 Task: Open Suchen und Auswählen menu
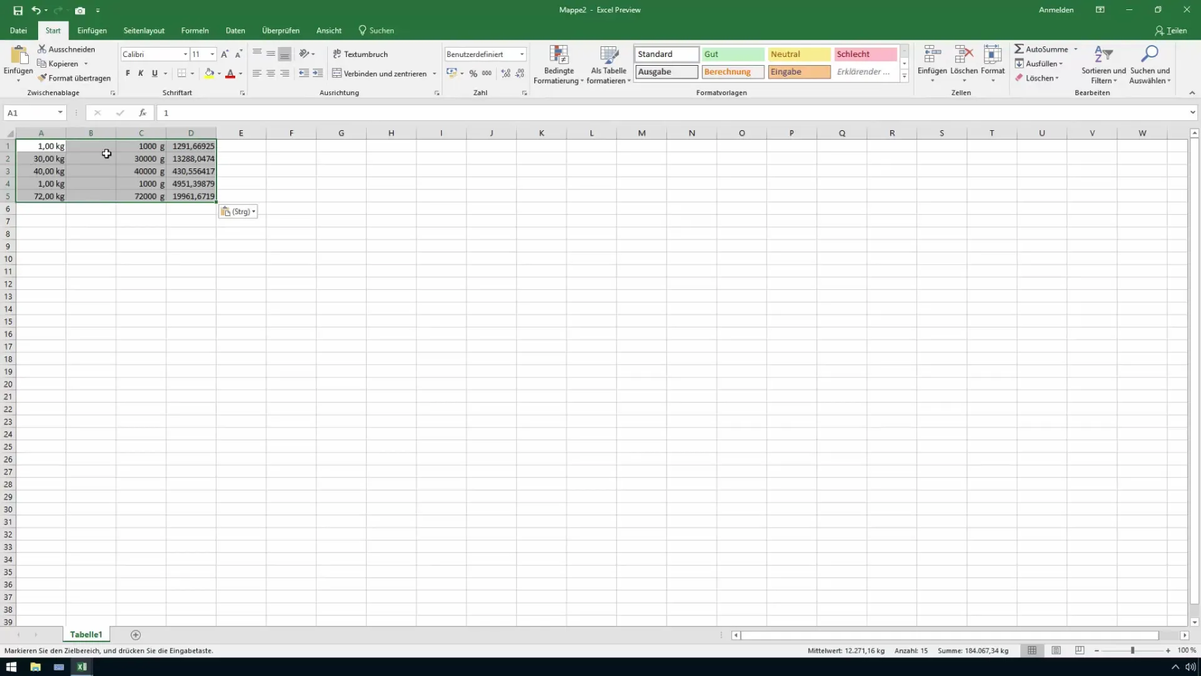1150,64
